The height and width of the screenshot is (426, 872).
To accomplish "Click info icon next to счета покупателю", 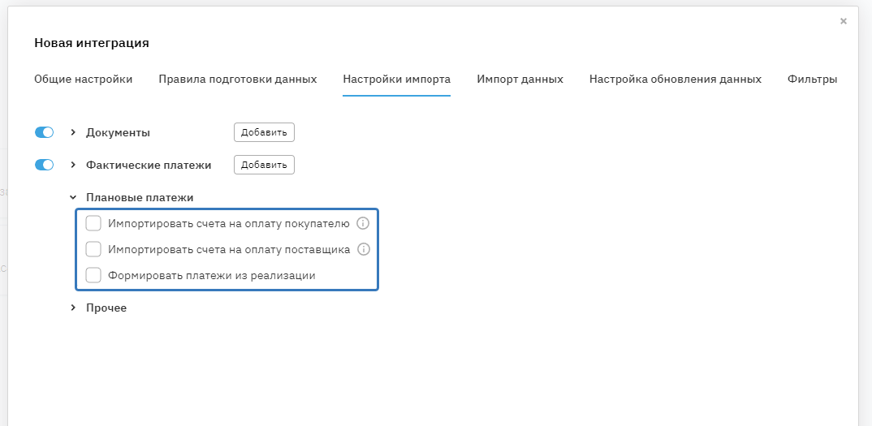I will [363, 223].
